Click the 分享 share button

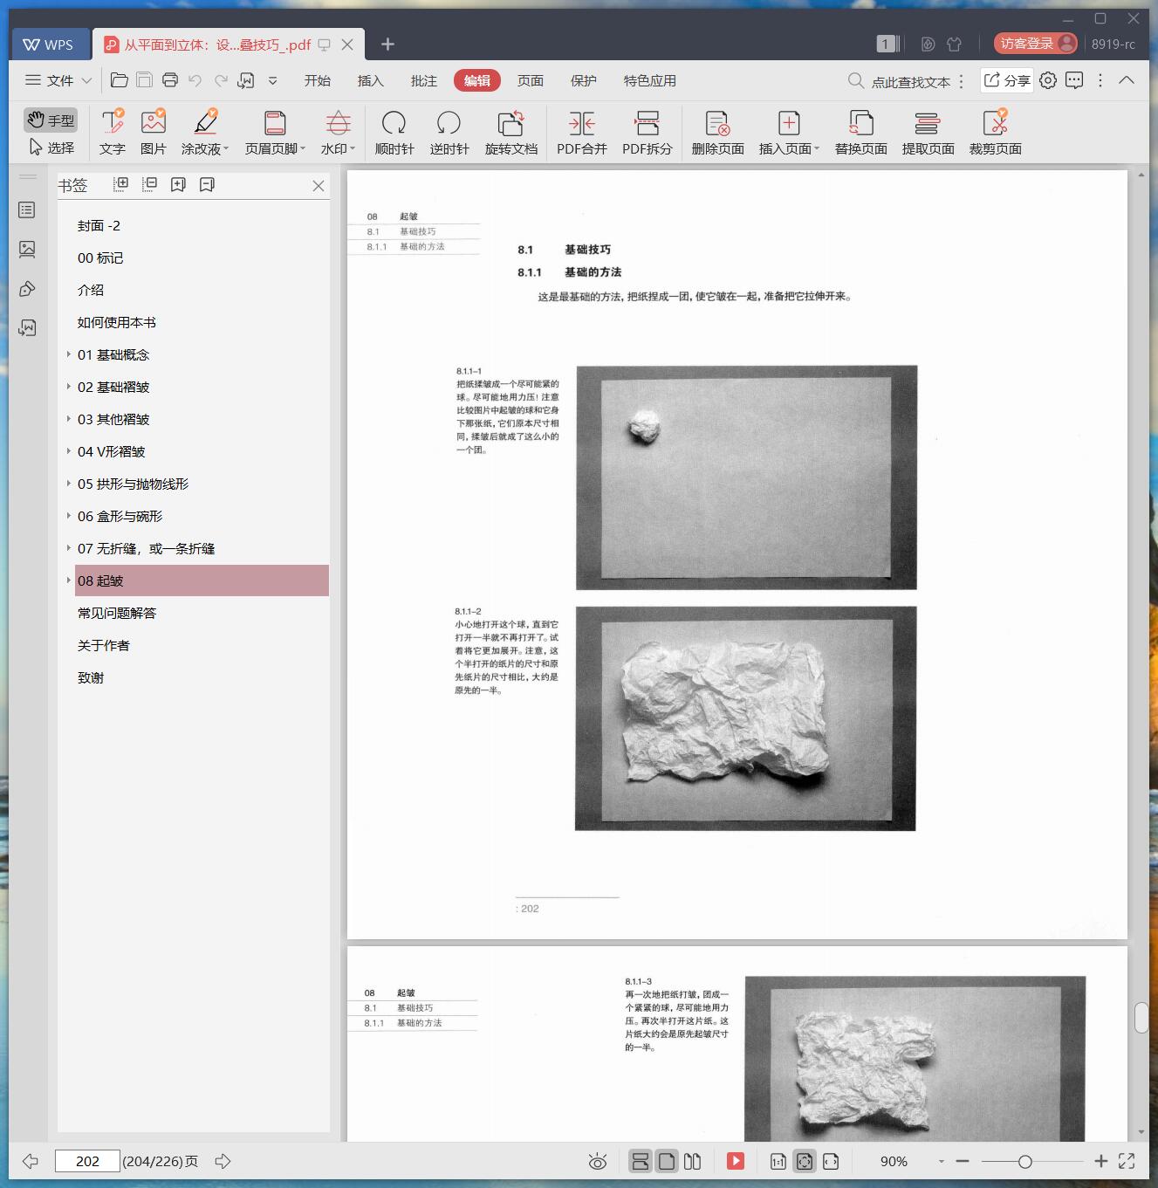click(1007, 80)
